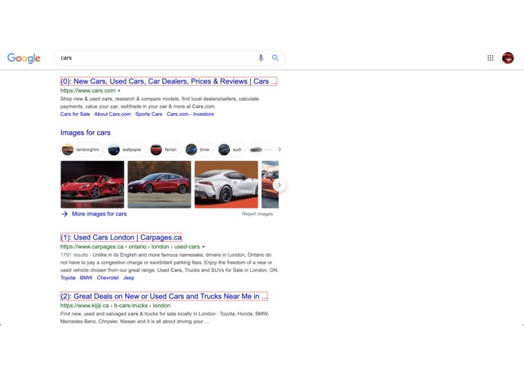
Task: Open the Google apps grid
Action: tap(490, 58)
